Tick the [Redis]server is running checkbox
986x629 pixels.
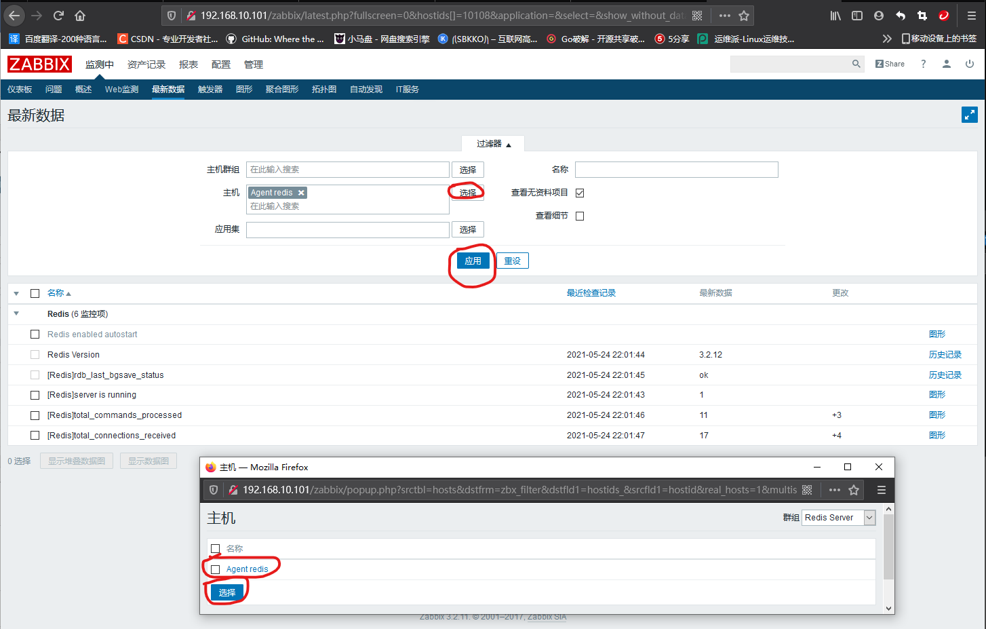tap(35, 395)
